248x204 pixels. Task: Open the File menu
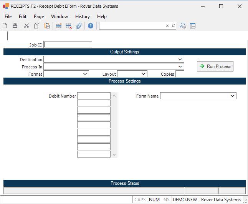coord(8,17)
